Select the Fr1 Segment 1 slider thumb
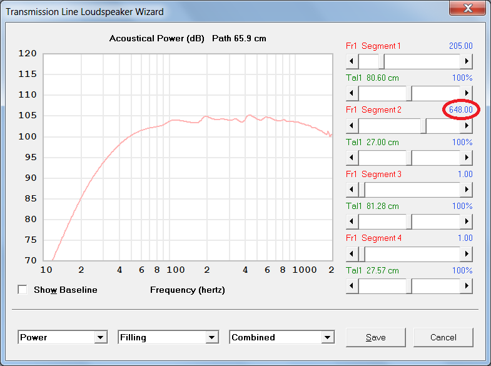The image size is (491, 366). coord(382,61)
